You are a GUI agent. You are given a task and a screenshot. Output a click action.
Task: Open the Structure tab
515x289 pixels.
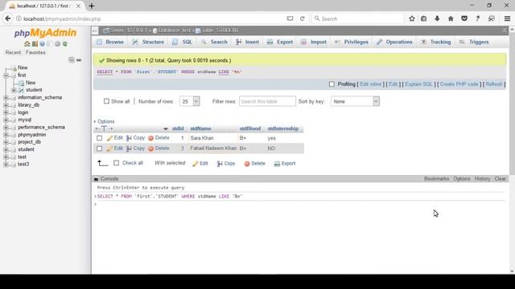148,42
